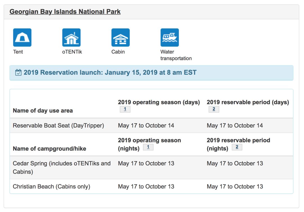The height and width of the screenshot is (212, 304).
Task: Click Cedar Spring operating season 'May 17 to October 13'
Action: pos(146,163)
